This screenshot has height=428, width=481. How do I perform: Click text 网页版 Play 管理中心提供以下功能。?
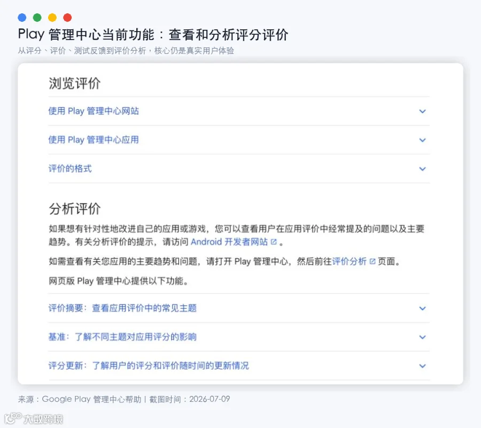coord(119,281)
